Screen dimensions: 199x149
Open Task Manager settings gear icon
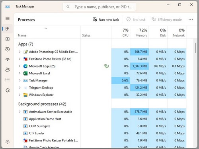tap(8, 142)
